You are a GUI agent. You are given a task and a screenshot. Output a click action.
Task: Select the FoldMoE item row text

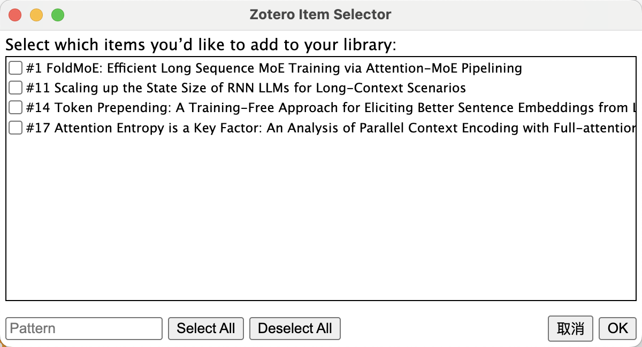click(267, 68)
